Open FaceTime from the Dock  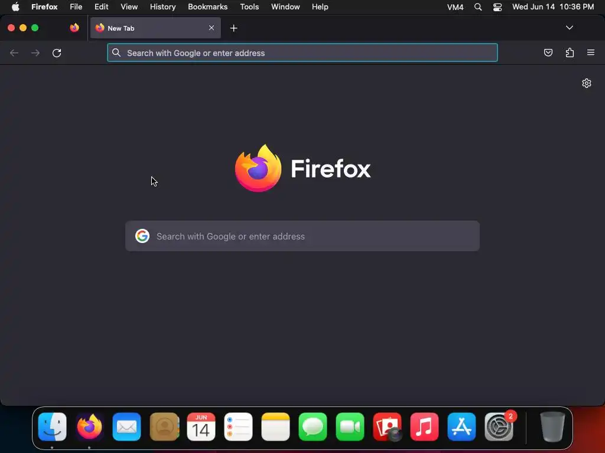point(350,427)
